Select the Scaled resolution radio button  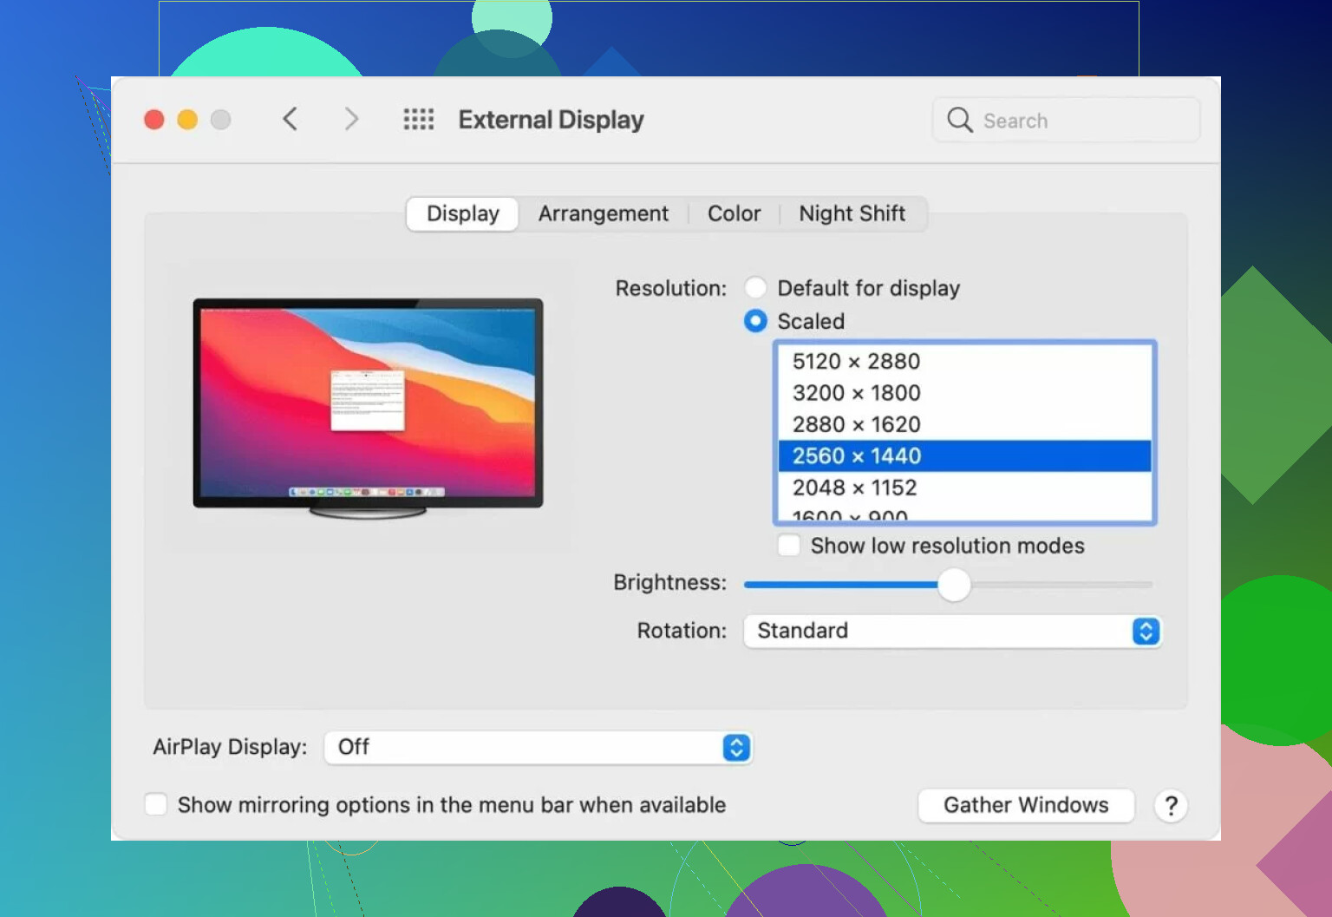(x=756, y=321)
